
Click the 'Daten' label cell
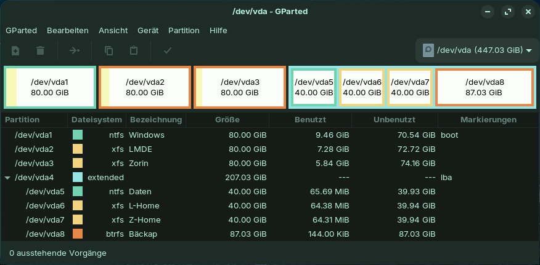pos(140,191)
